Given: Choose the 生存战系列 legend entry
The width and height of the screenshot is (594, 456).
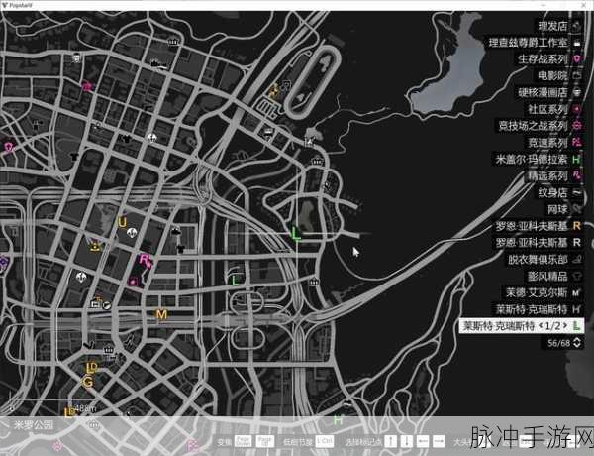Looking at the screenshot, I should [549, 59].
